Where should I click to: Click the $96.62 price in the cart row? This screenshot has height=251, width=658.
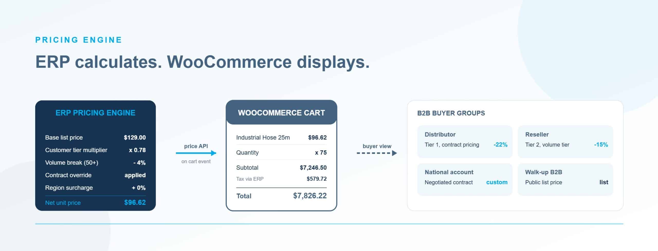[x=317, y=138]
